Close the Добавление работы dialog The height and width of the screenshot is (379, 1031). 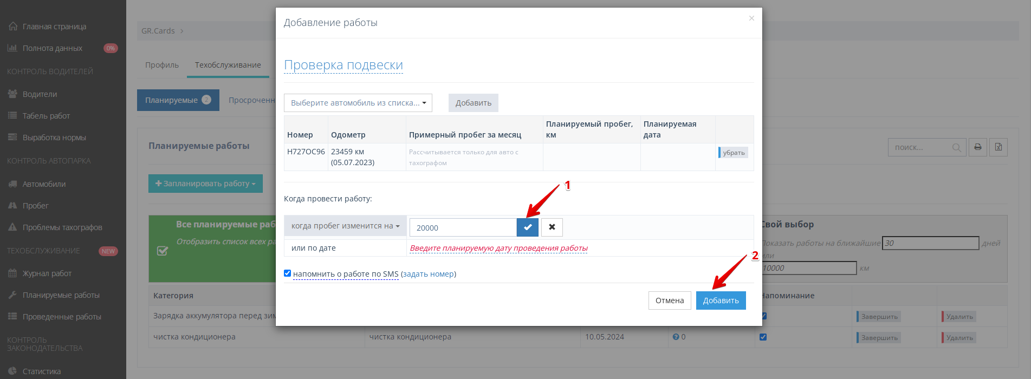pos(751,18)
